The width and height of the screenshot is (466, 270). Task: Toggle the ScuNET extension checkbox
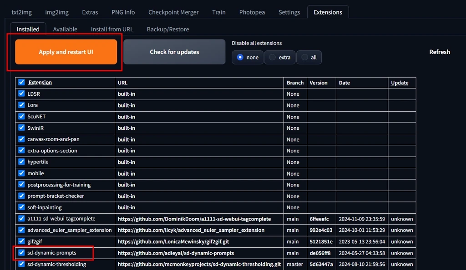[21, 116]
